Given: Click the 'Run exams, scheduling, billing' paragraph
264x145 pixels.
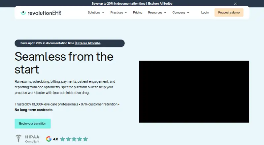Looking at the screenshot, I should pos(65,87).
